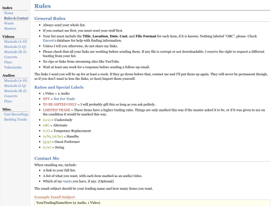This screenshot has width=274, height=206.
Task: Open the Masters sidebar link
Action: tap(10, 28)
